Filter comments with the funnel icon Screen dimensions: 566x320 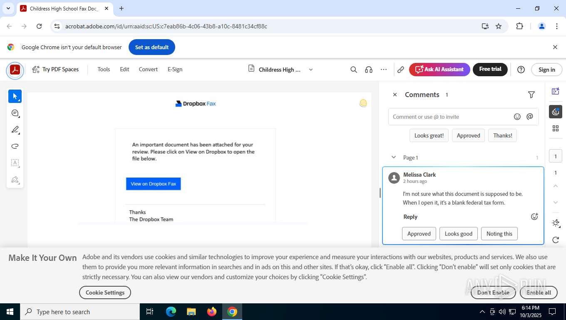(x=531, y=95)
